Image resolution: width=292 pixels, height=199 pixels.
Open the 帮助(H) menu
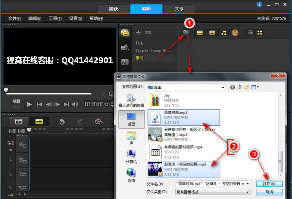click(96, 18)
